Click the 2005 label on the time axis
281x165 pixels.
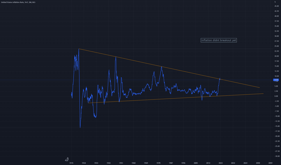[x=196, y=163]
